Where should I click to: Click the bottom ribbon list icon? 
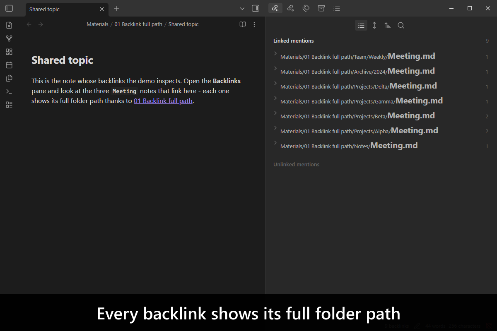tap(9, 105)
